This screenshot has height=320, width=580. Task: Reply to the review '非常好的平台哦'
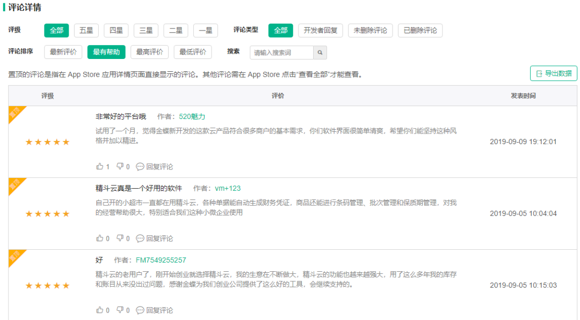(155, 167)
